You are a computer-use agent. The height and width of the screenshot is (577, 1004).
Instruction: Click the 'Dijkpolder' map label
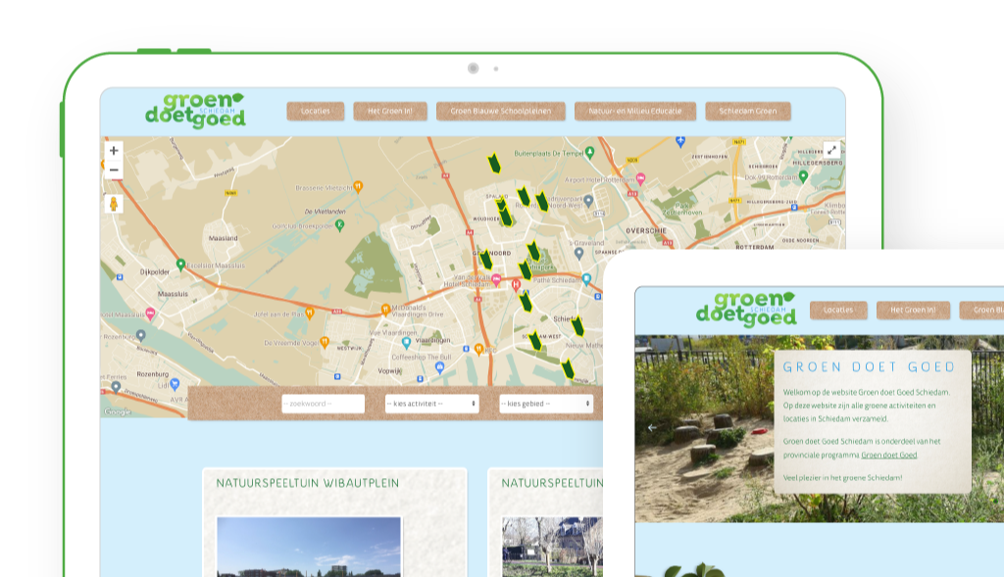(x=155, y=272)
